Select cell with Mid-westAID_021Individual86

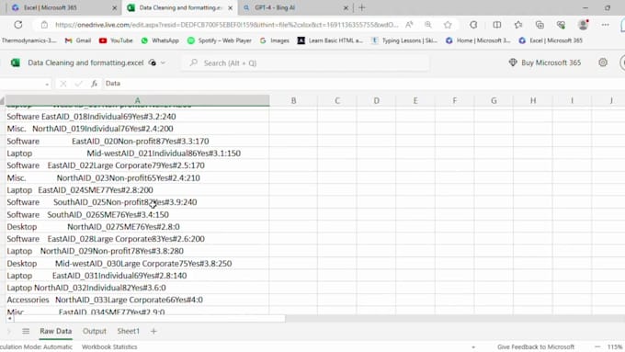pos(138,153)
